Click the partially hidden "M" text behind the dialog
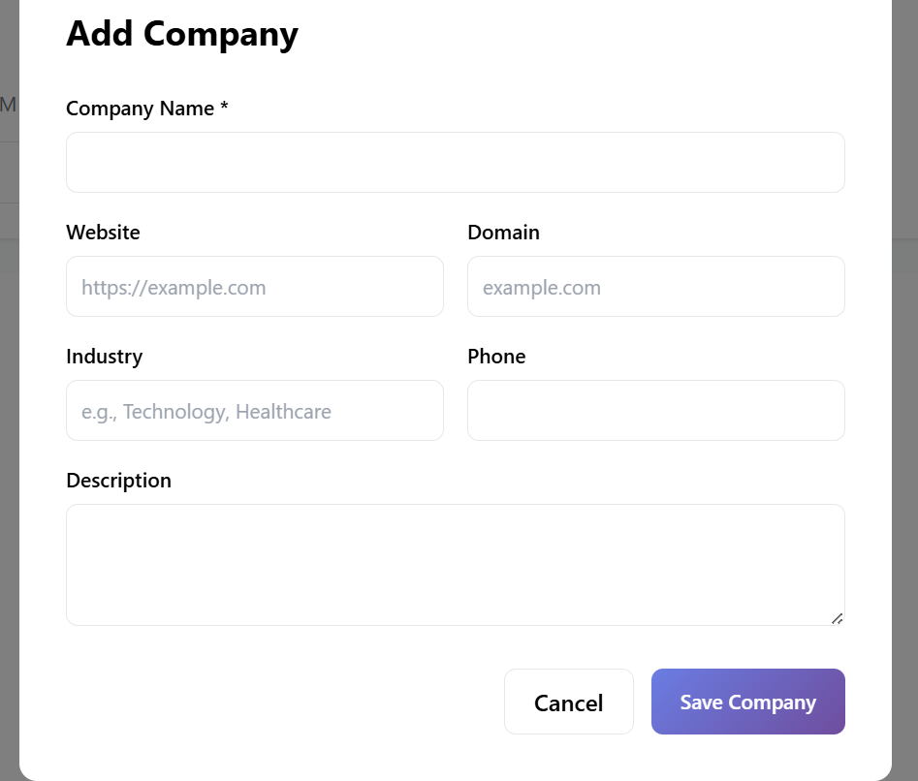 [9, 105]
